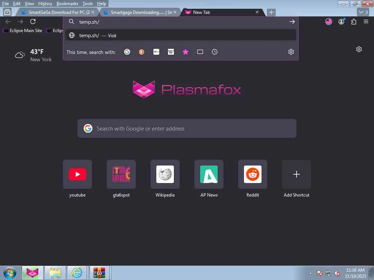The width and height of the screenshot is (374, 280).
Task: Open Eclipse Main Site bookmark
Action: (x=22, y=31)
